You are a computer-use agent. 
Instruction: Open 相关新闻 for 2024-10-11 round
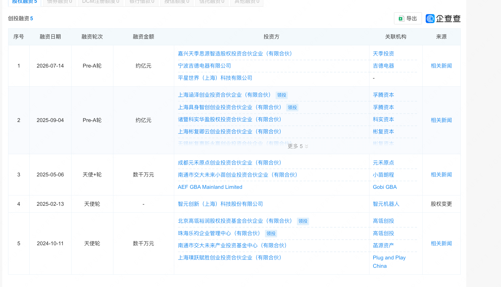click(441, 243)
